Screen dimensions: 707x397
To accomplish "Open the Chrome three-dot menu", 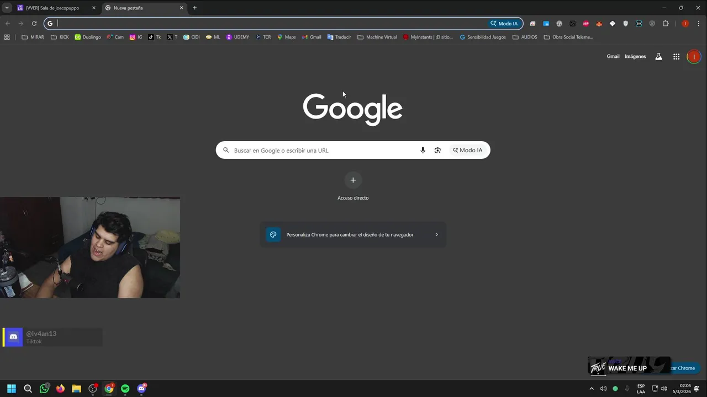I will [699, 24].
